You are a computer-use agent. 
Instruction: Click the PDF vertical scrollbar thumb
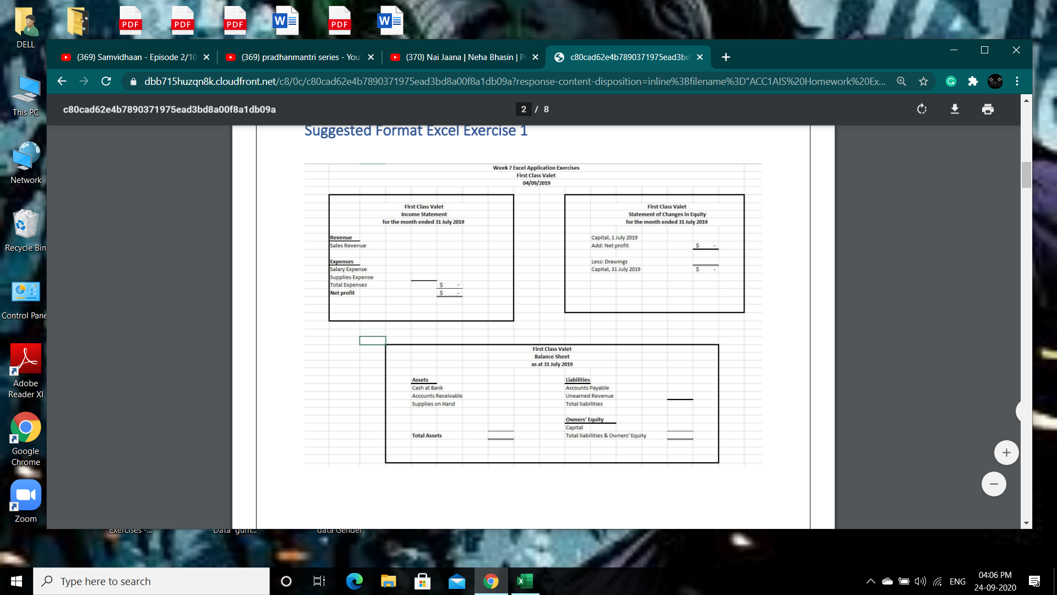[1026, 175]
